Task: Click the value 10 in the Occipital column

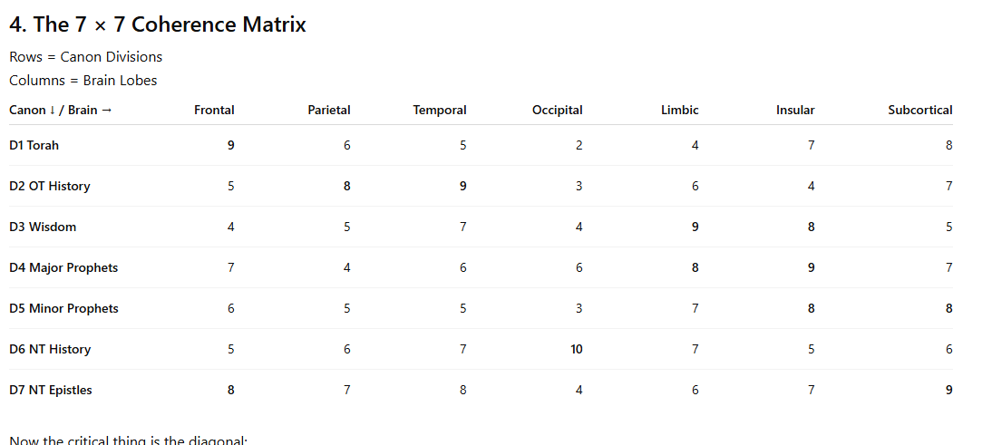Action: [577, 349]
